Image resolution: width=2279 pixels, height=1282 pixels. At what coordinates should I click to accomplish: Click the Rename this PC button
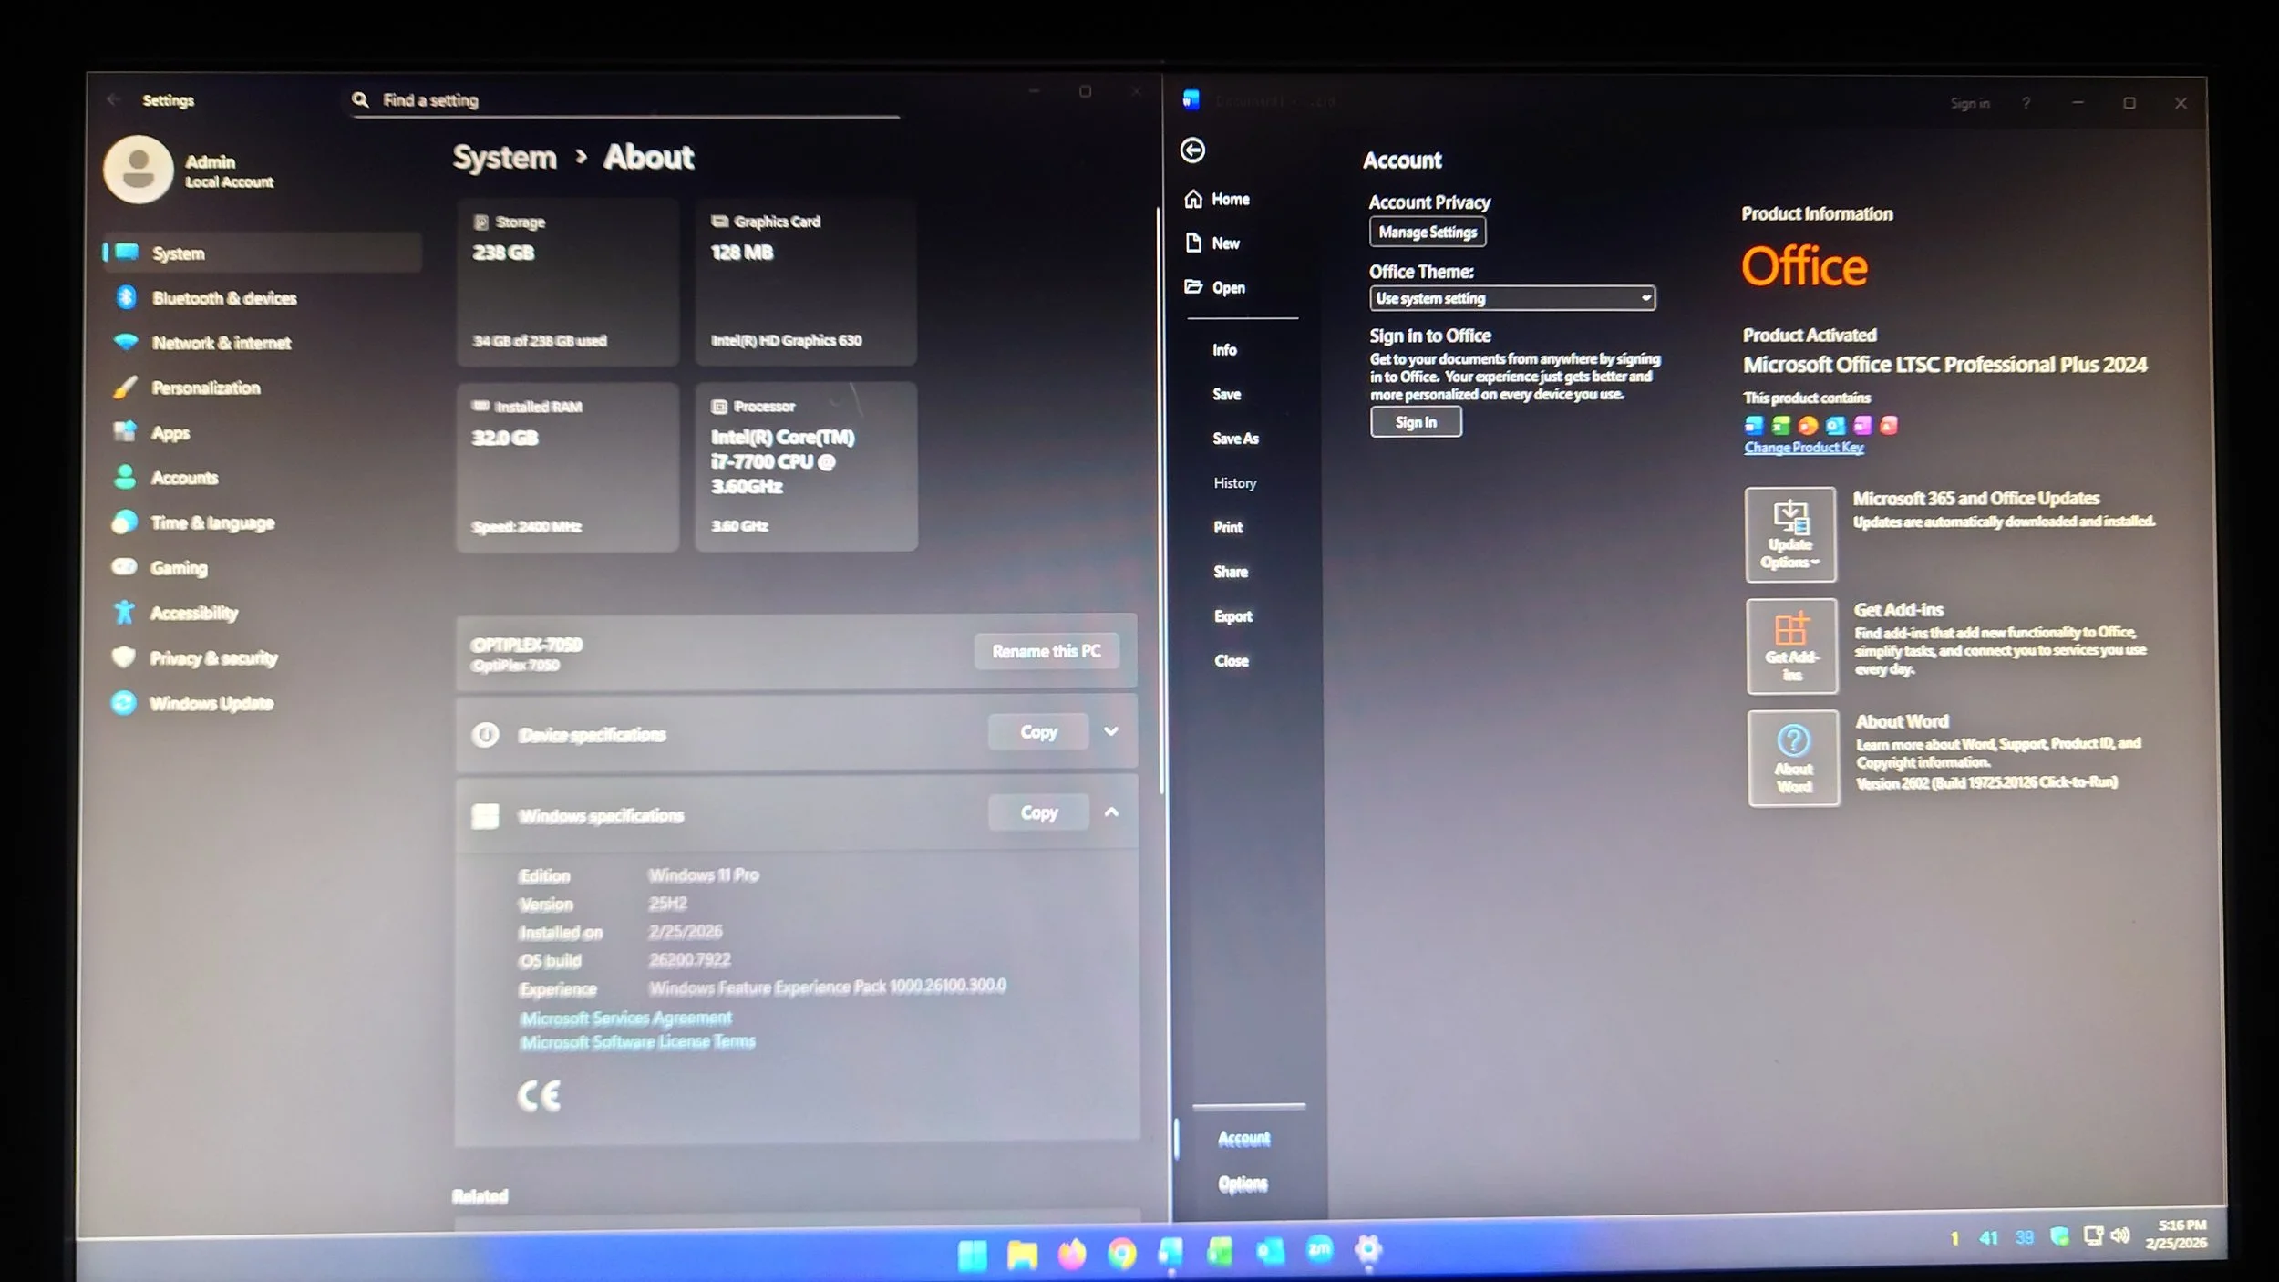click(x=1046, y=651)
